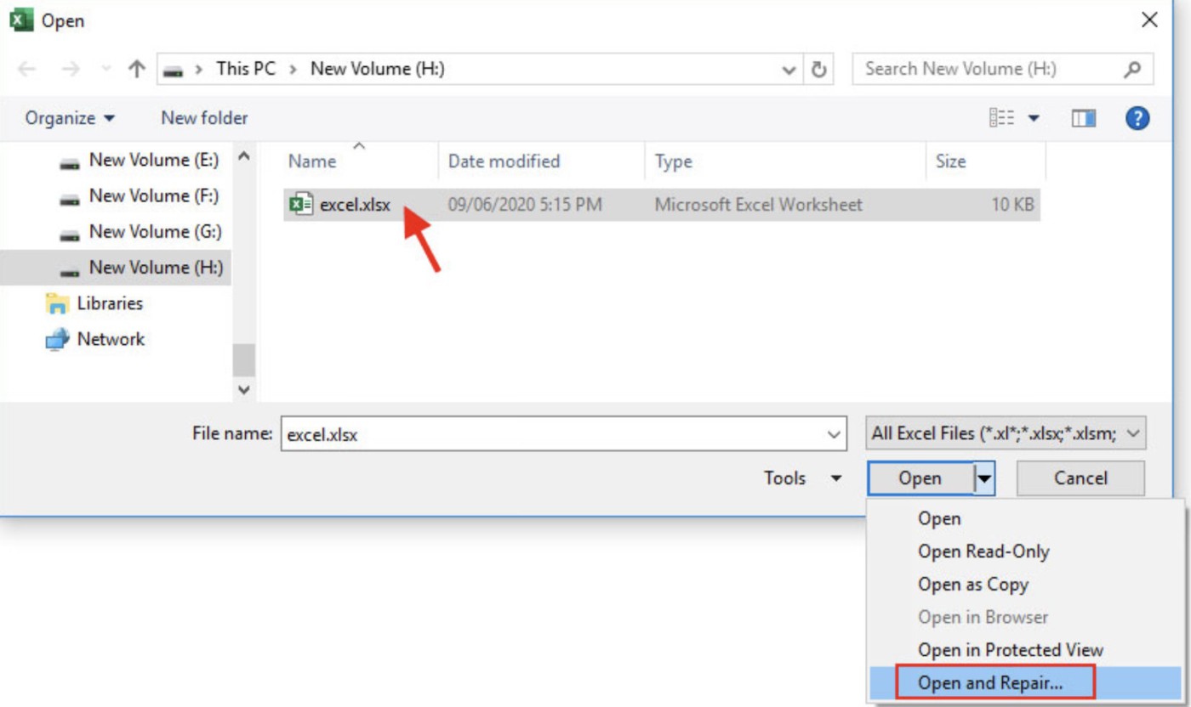
Task: Click the File name input field
Action: 553,434
